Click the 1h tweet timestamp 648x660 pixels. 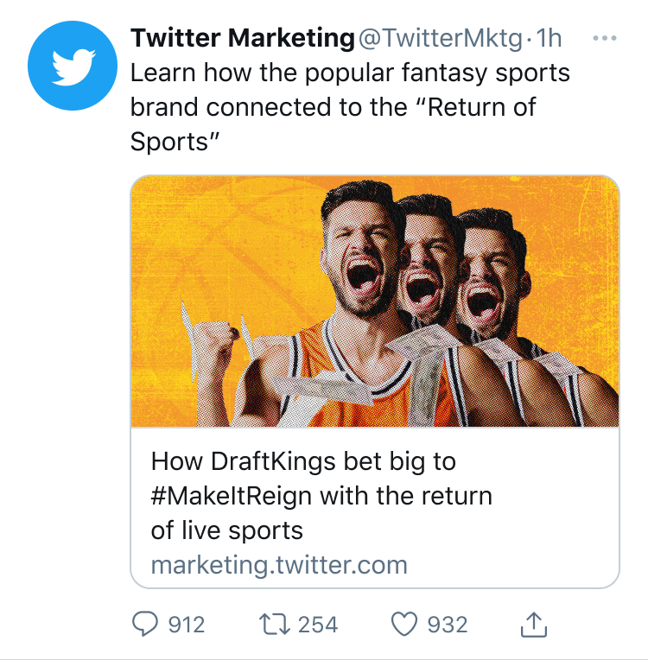point(550,39)
